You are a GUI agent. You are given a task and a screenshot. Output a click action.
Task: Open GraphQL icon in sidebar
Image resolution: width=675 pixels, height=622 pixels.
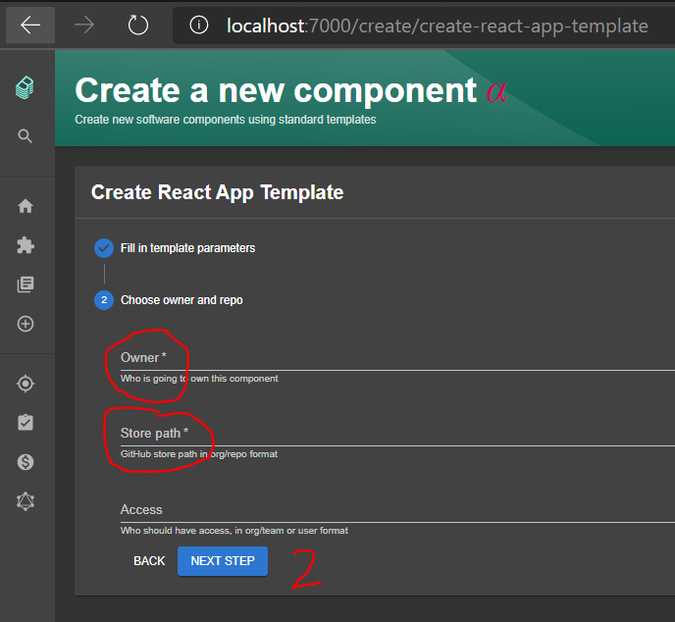click(26, 501)
